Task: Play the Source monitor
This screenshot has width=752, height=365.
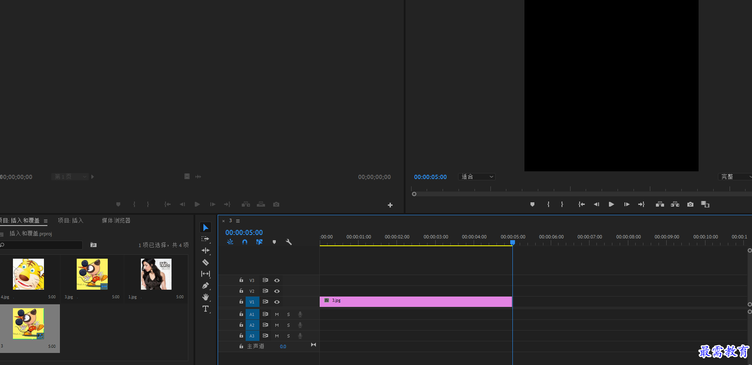Action: click(197, 204)
